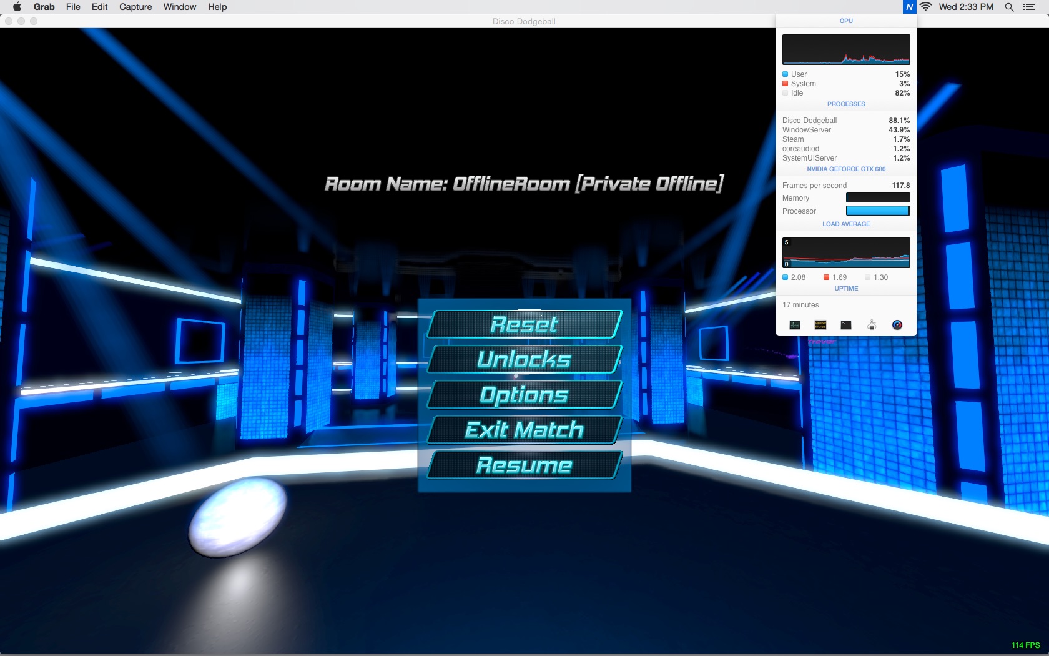The width and height of the screenshot is (1049, 656).
Task: Select the Disco Dodgeball process row
Action: pyautogui.click(x=846, y=121)
